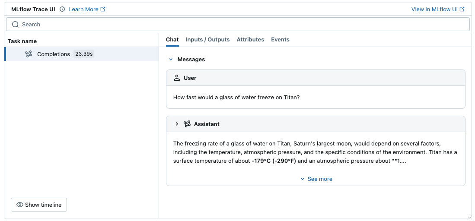The height and width of the screenshot is (221, 475).
Task: Select the Completions task row
Action: click(82, 54)
